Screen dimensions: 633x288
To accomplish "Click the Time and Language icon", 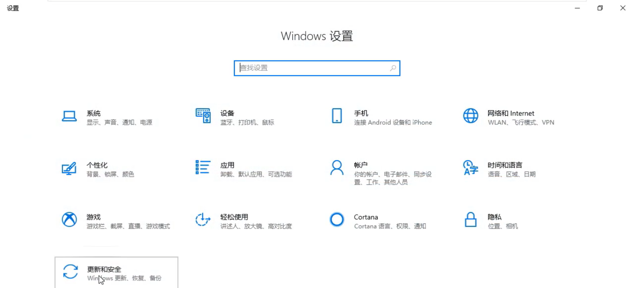I will point(470,168).
